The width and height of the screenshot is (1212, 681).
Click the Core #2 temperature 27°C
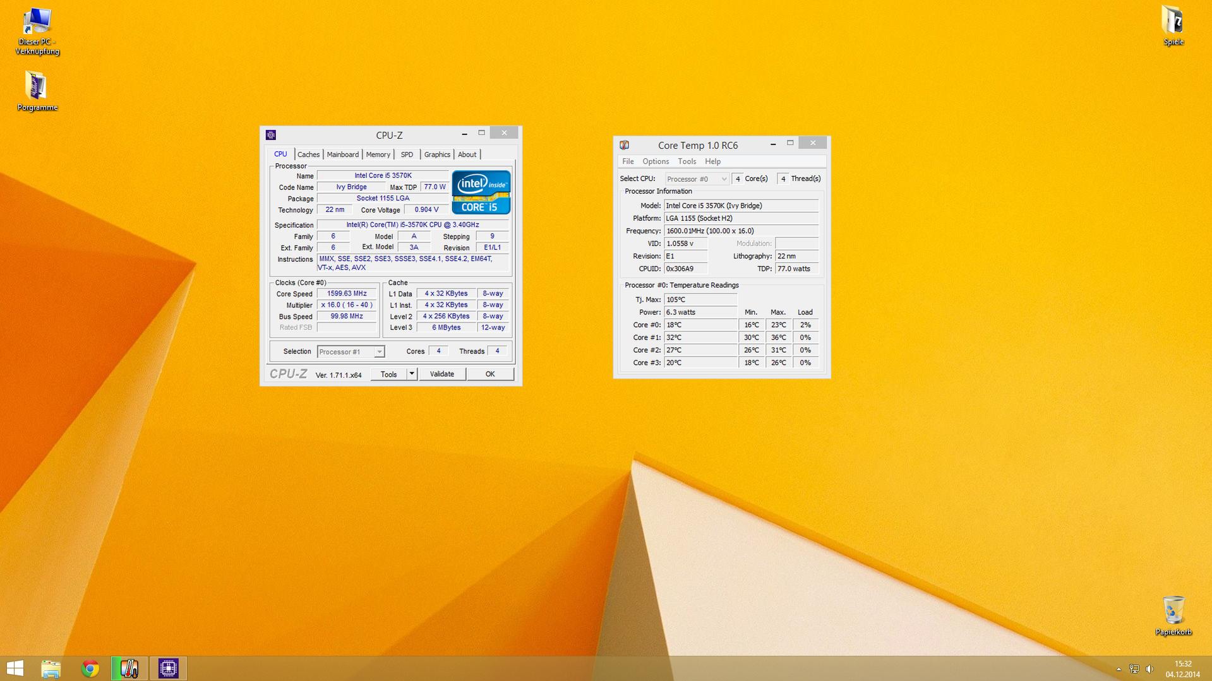coord(700,350)
